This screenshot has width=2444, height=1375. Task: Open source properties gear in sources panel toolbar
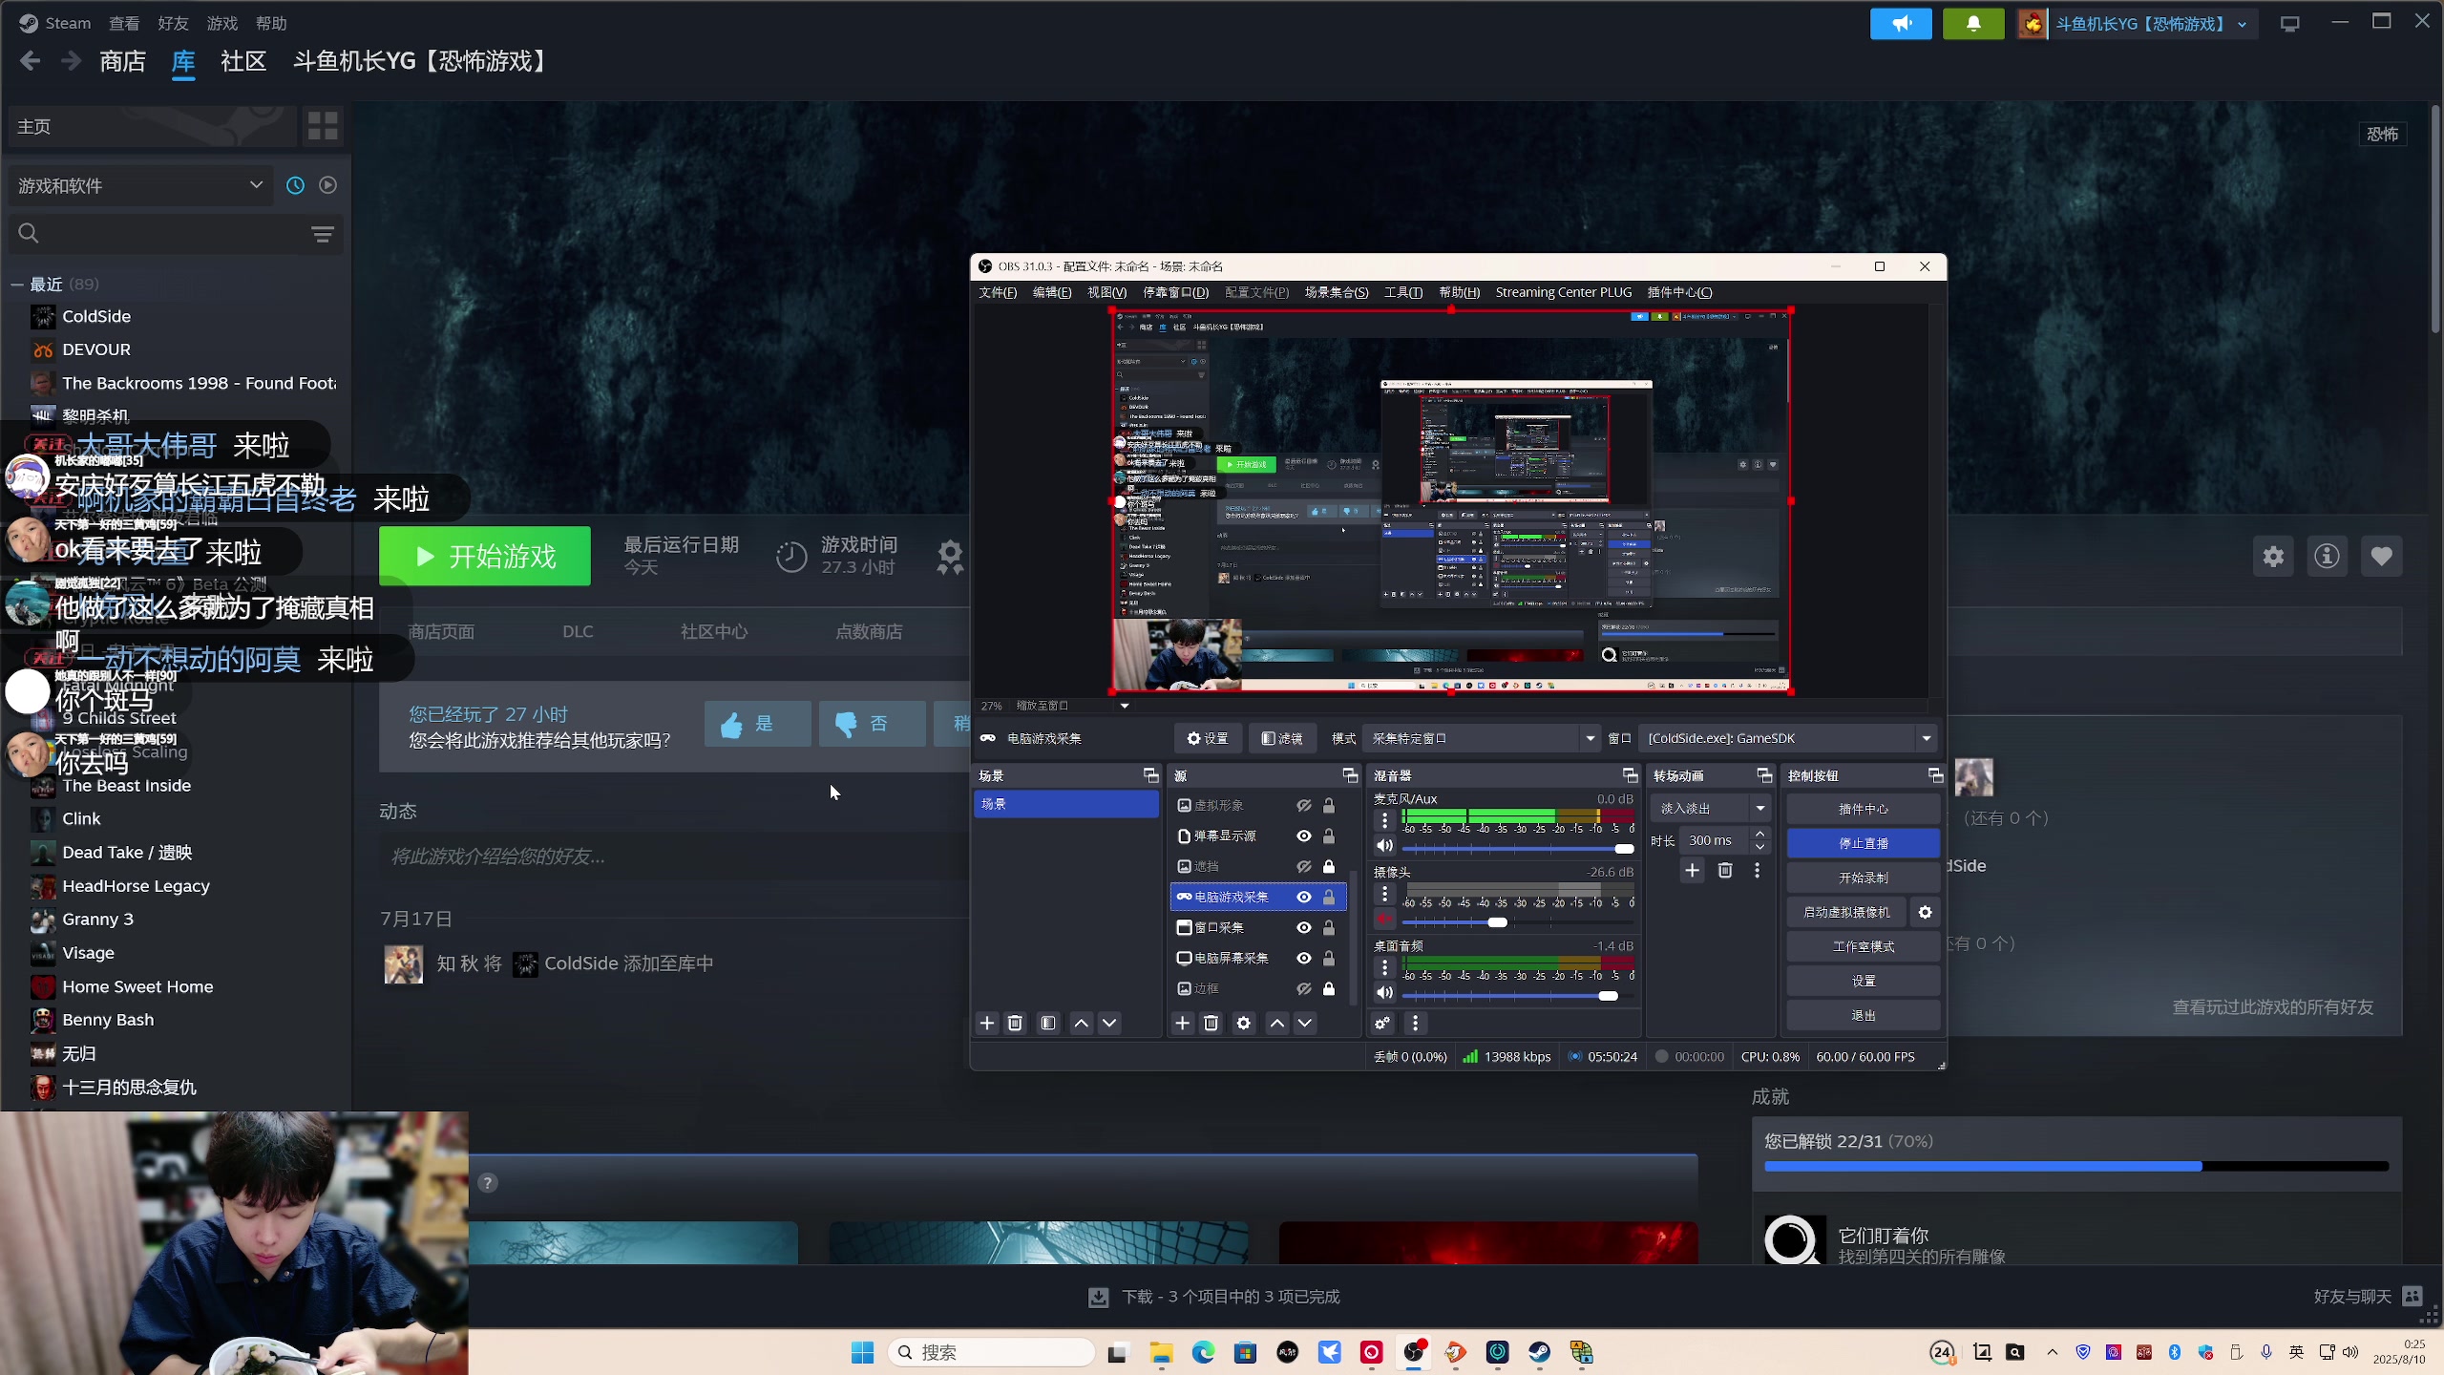1243,1023
